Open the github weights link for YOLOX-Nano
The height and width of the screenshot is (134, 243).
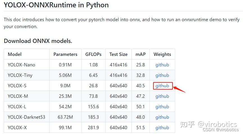point(162,65)
